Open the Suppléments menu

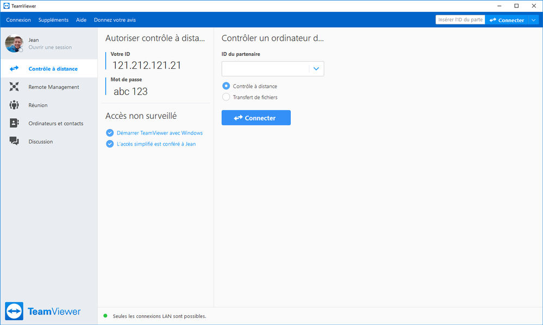coord(53,20)
